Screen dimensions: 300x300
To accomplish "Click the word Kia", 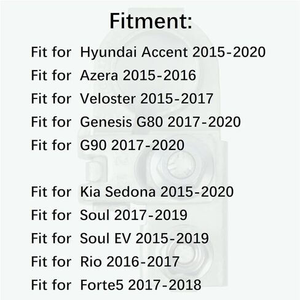I will point(90,192).
